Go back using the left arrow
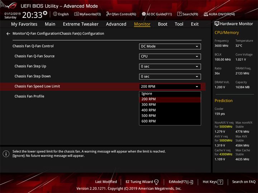Viewport: 258px width, 193px height. (x=8, y=34)
